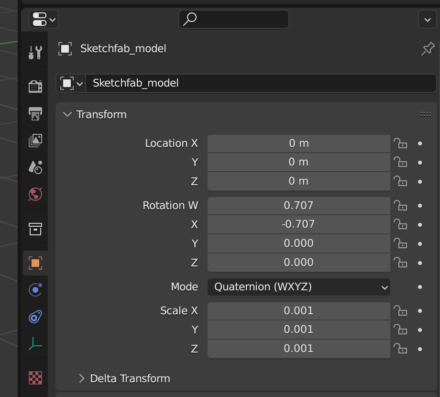The height and width of the screenshot is (397, 440).
Task: Lock the Location X axis
Action: [x=400, y=143]
